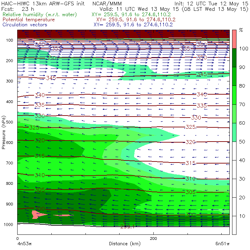Click the pressure axis "200" tick label
This screenshot has height=250, width=250.
tap(9, 60)
